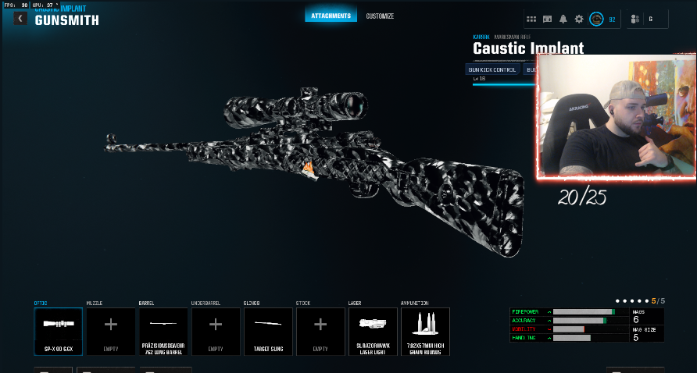Click the 5/5 attachment counter

pyautogui.click(x=659, y=301)
